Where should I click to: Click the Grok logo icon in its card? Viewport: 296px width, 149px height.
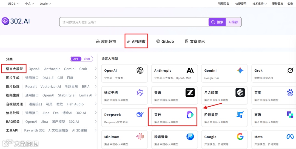point(290,71)
